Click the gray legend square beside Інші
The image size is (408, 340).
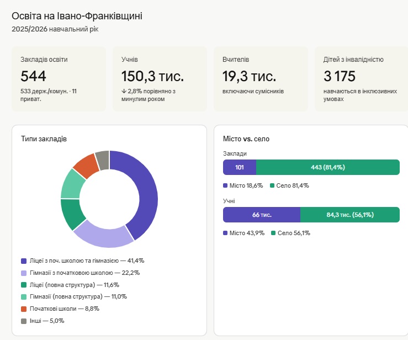point(24,321)
